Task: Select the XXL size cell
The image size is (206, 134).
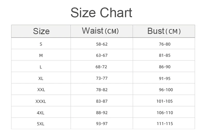Action: point(41,90)
